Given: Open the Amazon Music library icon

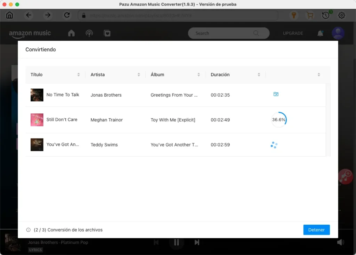Looking at the screenshot, I should pyautogui.click(x=107, y=33).
